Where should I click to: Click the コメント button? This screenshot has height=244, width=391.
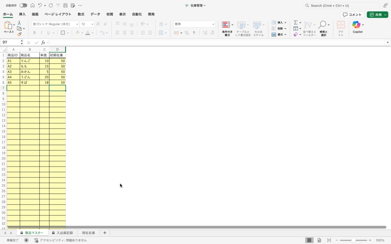352,15
